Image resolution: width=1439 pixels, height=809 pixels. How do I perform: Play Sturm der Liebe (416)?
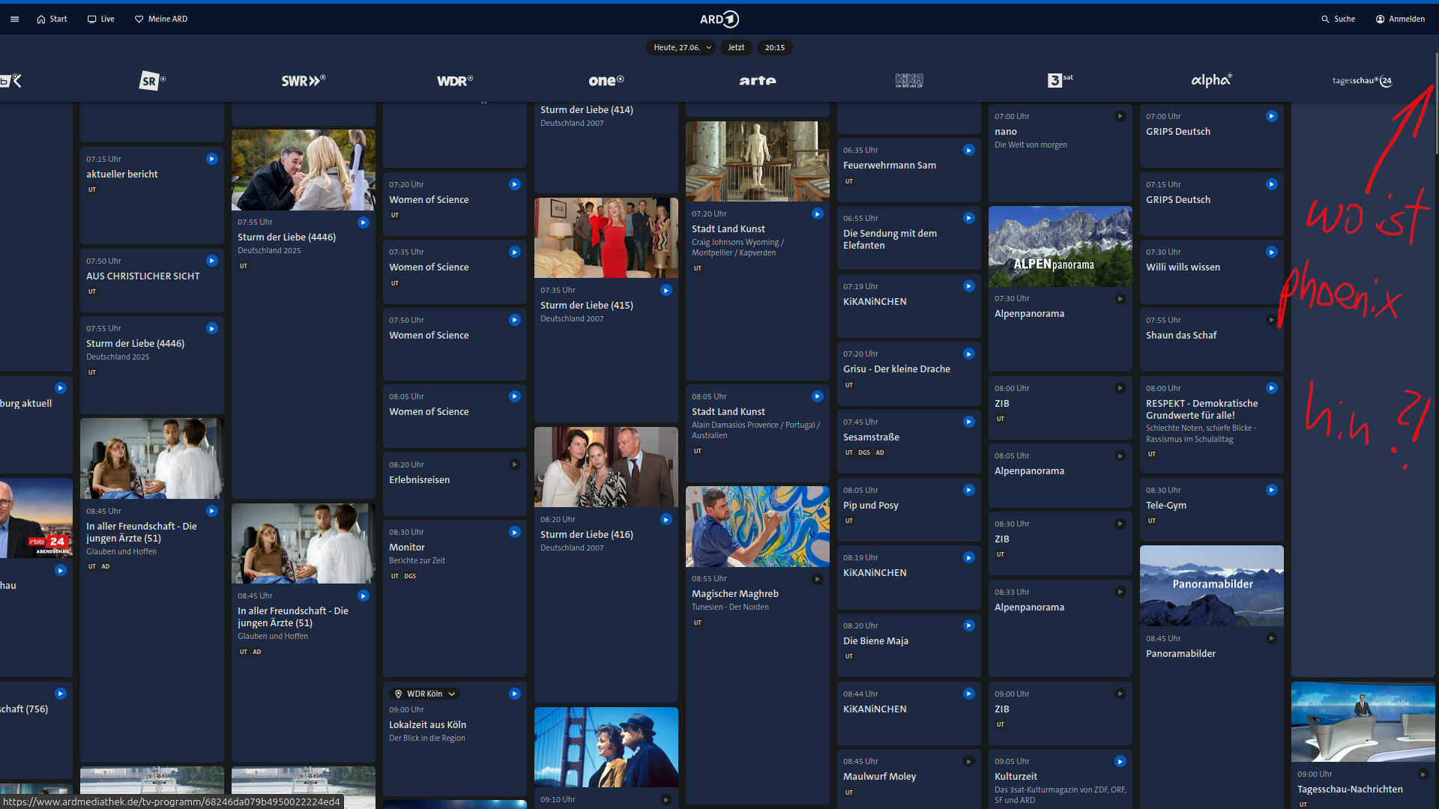pos(666,519)
